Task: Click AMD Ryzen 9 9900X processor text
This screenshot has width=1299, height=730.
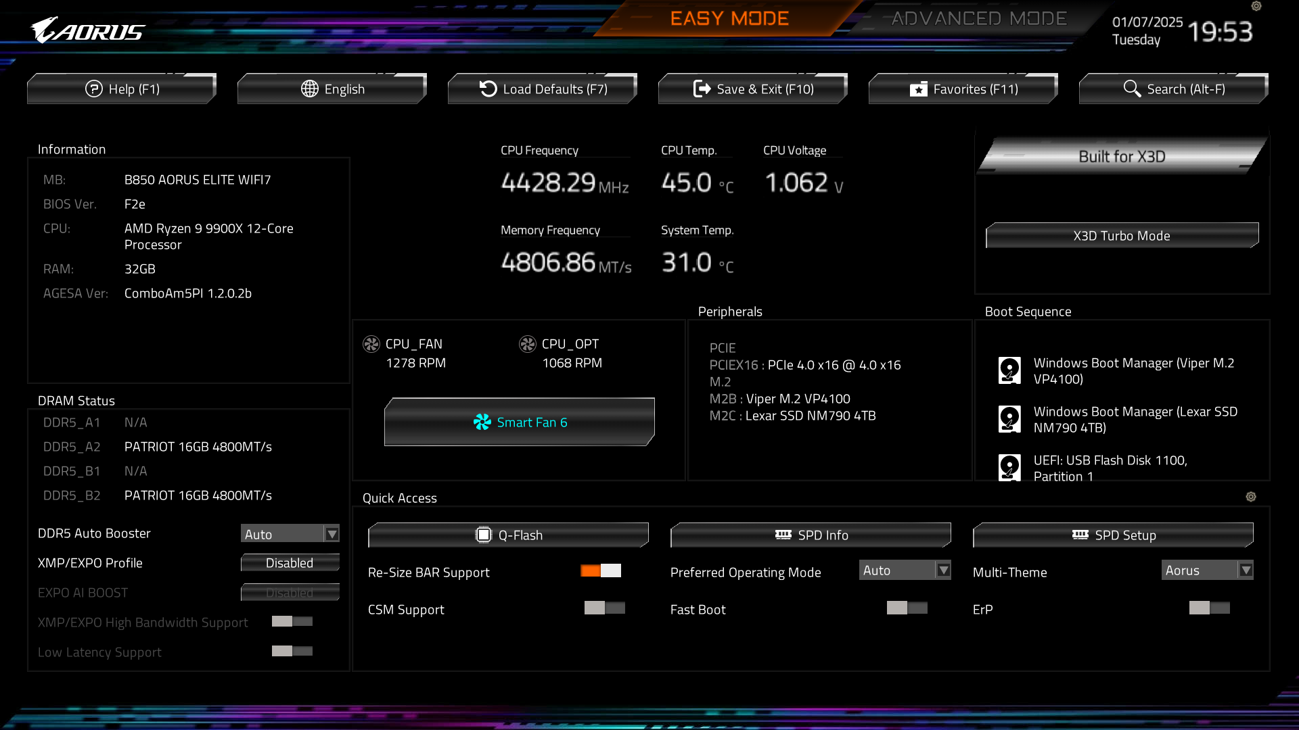Action: click(209, 237)
